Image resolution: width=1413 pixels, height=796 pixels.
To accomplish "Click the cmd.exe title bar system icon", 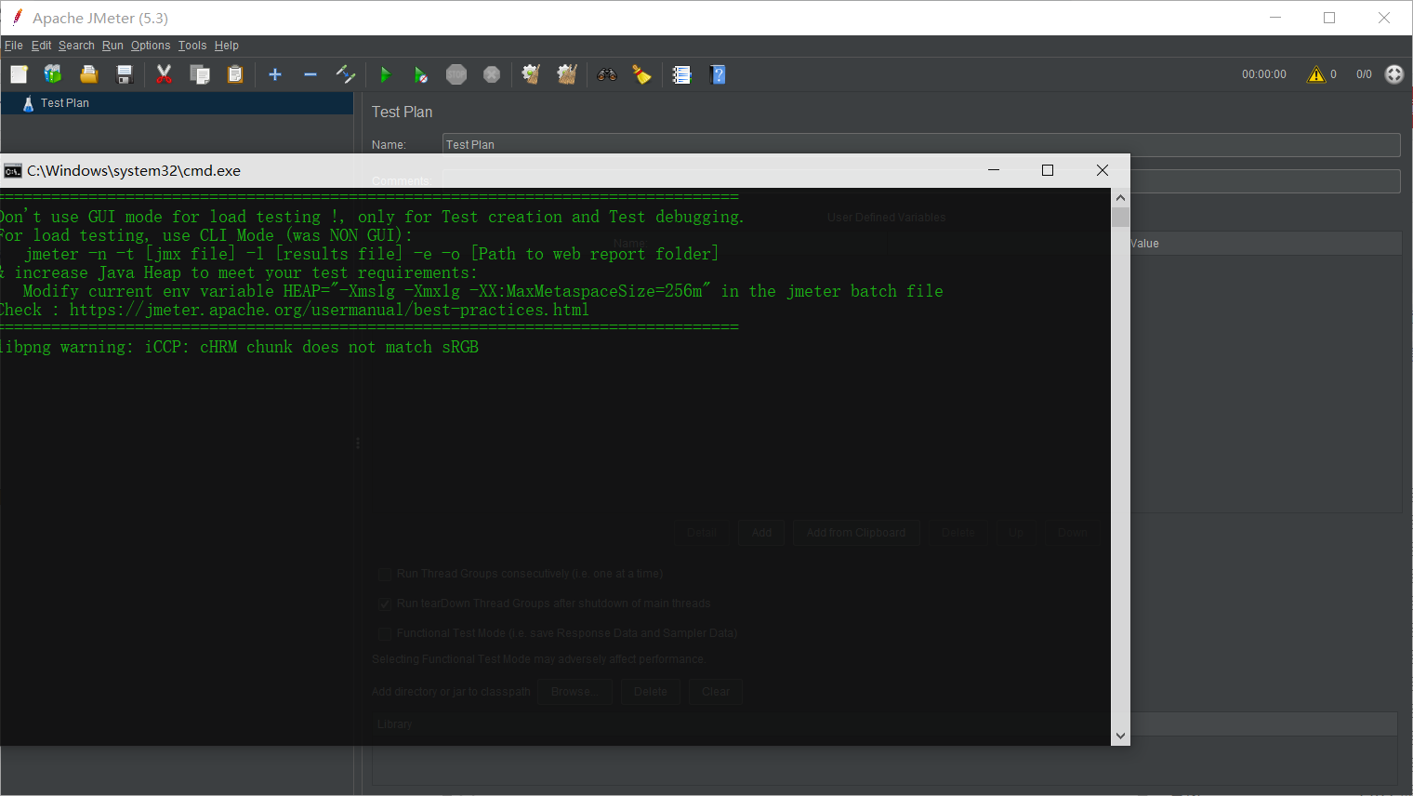I will [13, 170].
